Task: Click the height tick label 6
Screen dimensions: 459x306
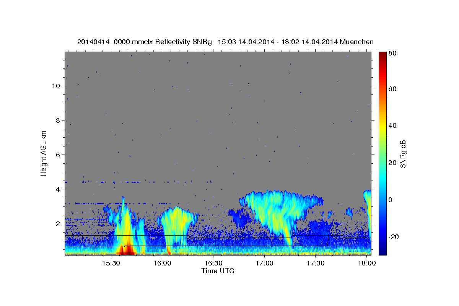Action: 58,155
